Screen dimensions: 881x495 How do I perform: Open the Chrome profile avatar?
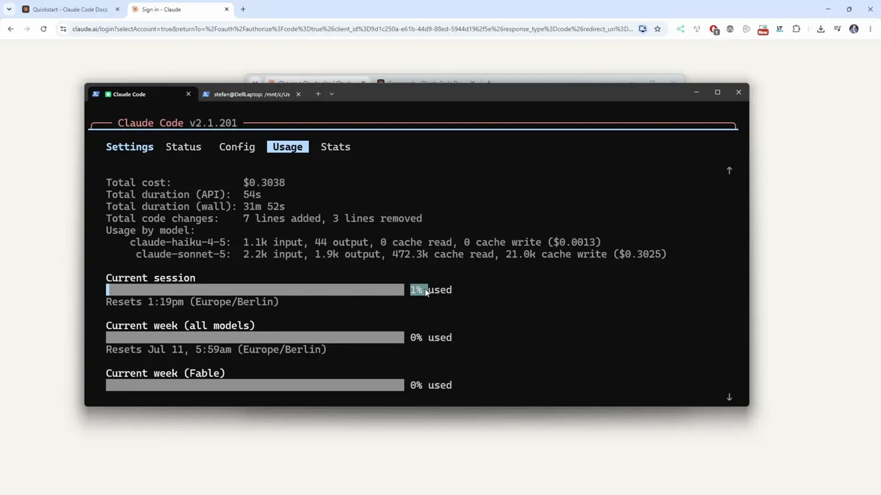coord(854,29)
